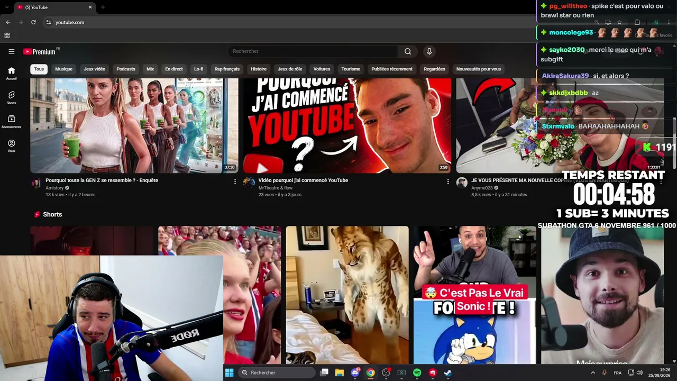Open the Vous profile section

11,146
